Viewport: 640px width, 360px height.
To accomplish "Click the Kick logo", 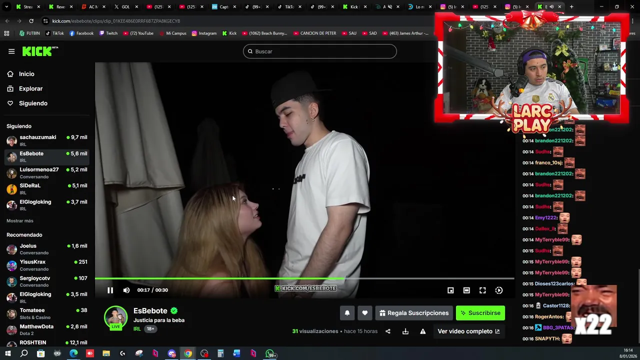I will (x=40, y=51).
